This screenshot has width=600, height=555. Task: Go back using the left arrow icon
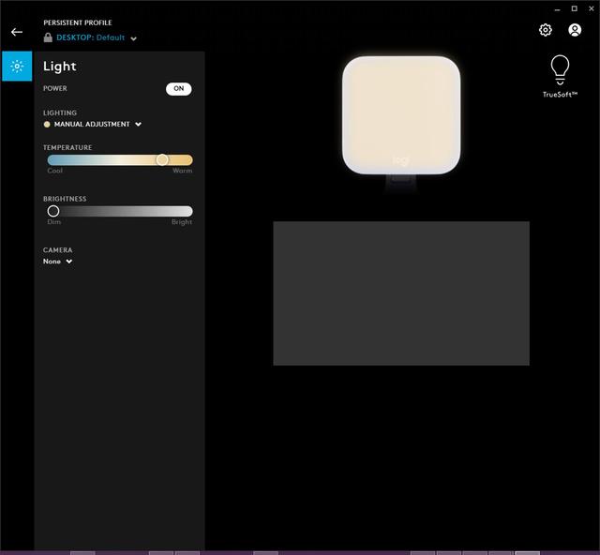pyautogui.click(x=17, y=32)
